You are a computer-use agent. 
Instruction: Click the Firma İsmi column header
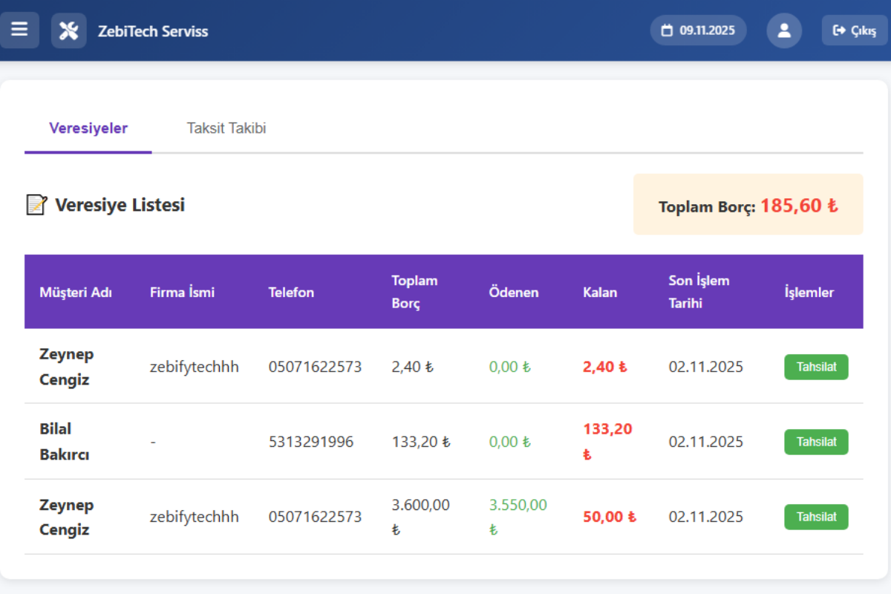click(x=182, y=293)
